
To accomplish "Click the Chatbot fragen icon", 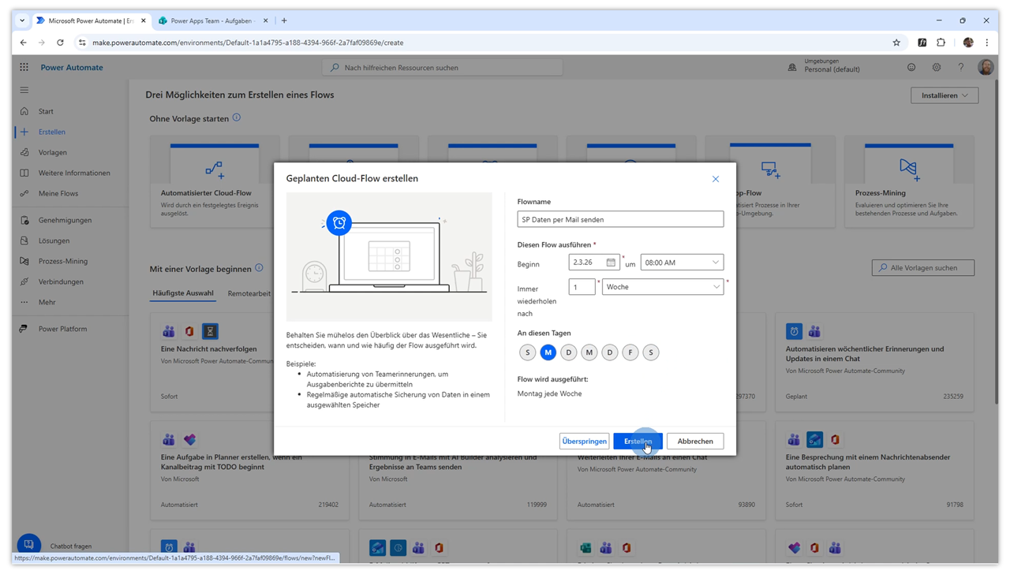I will [29, 545].
